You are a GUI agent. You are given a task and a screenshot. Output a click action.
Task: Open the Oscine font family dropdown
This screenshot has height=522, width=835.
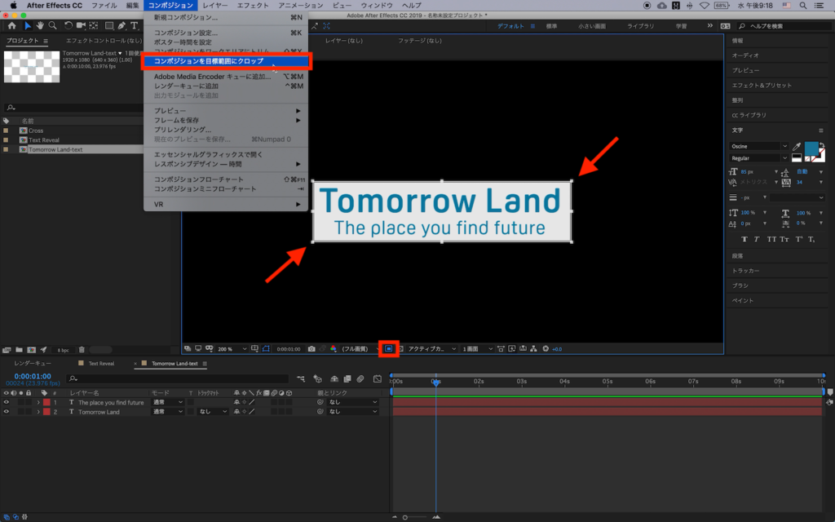[758, 146]
